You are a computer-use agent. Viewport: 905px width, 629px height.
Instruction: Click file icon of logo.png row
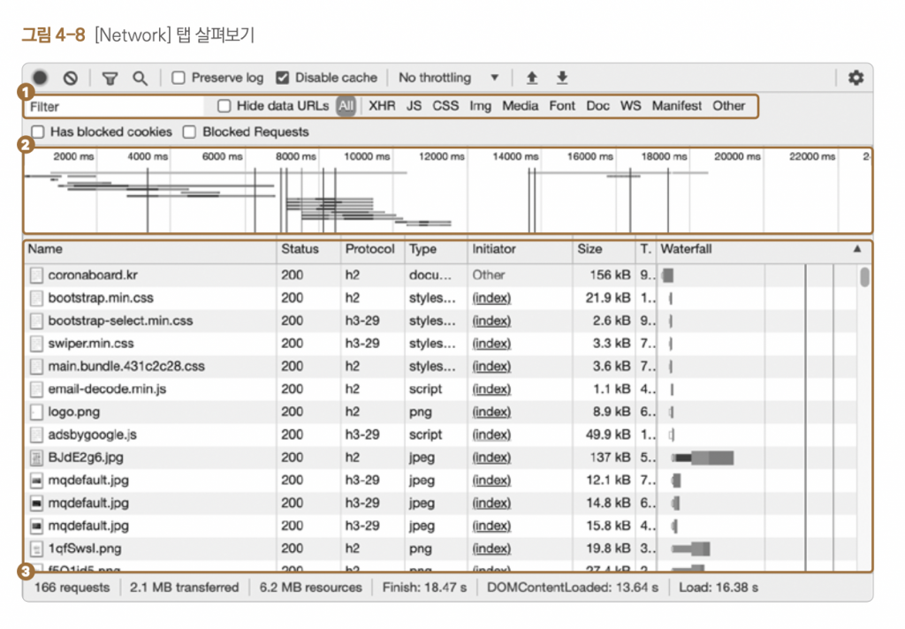click(x=36, y=412)
